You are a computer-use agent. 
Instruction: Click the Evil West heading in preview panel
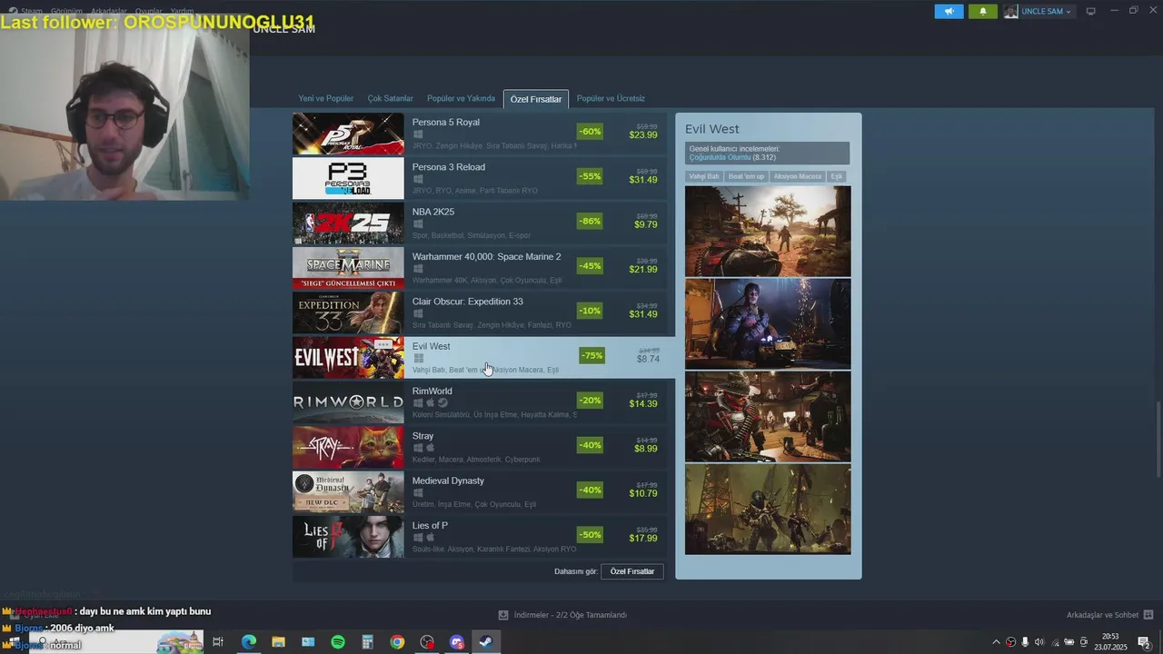coord(712,129)
